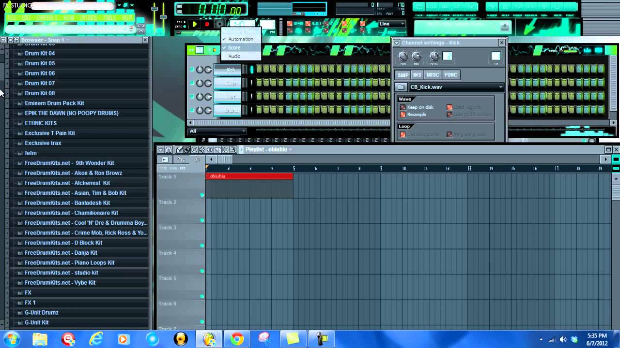Image resolution: width=620 pixels, height=348 pixels.
Task: Toggle Load ACID markers option
Action: pos(449,115)
